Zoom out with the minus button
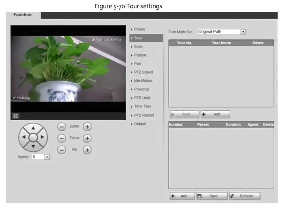 [62, 127]
